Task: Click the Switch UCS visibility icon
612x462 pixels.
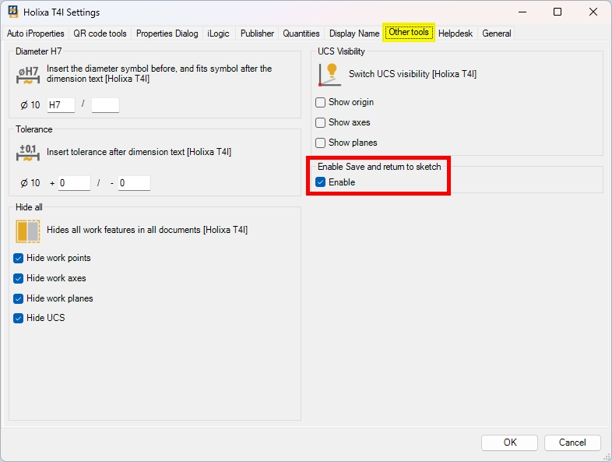Action: click(x=330, y=74)
